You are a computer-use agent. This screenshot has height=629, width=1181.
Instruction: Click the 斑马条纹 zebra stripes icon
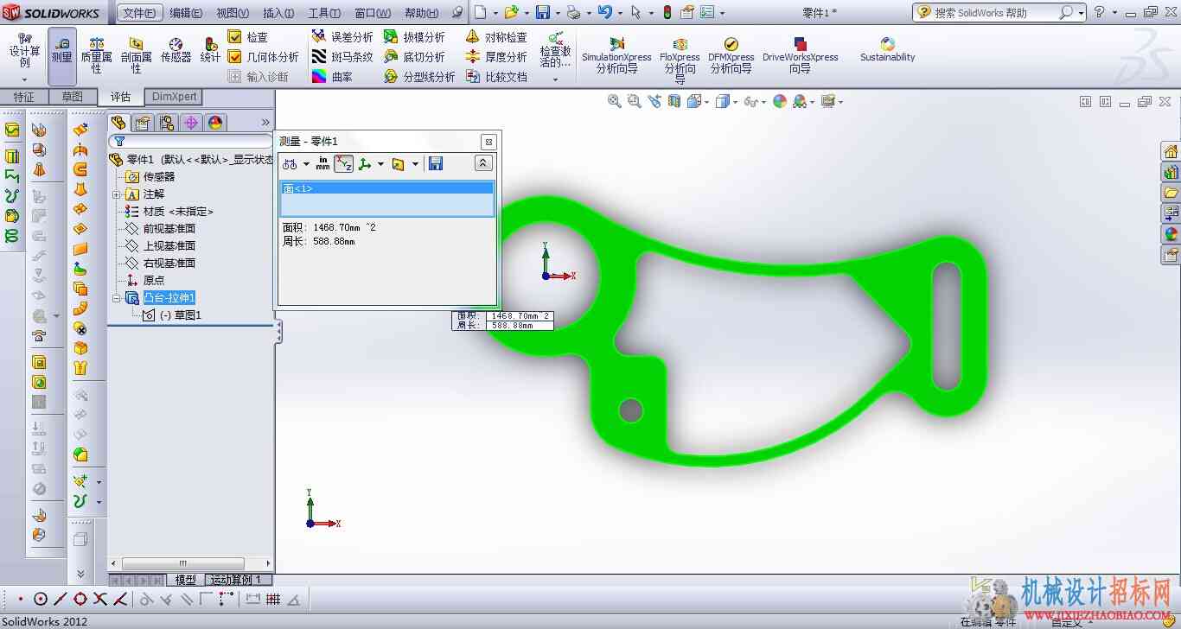(x=343, y=57)
